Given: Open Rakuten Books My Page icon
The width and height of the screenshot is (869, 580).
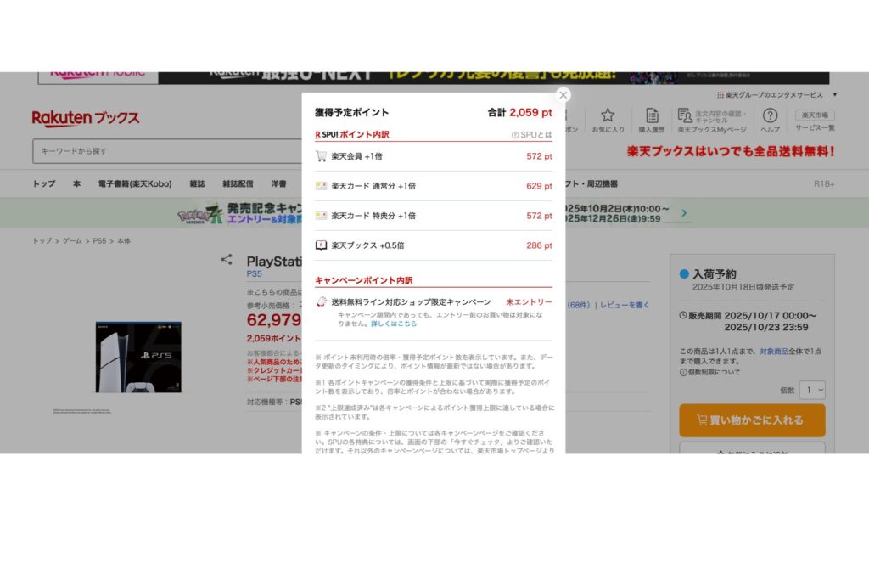Looking at the screenshot, I should point(685,115).
